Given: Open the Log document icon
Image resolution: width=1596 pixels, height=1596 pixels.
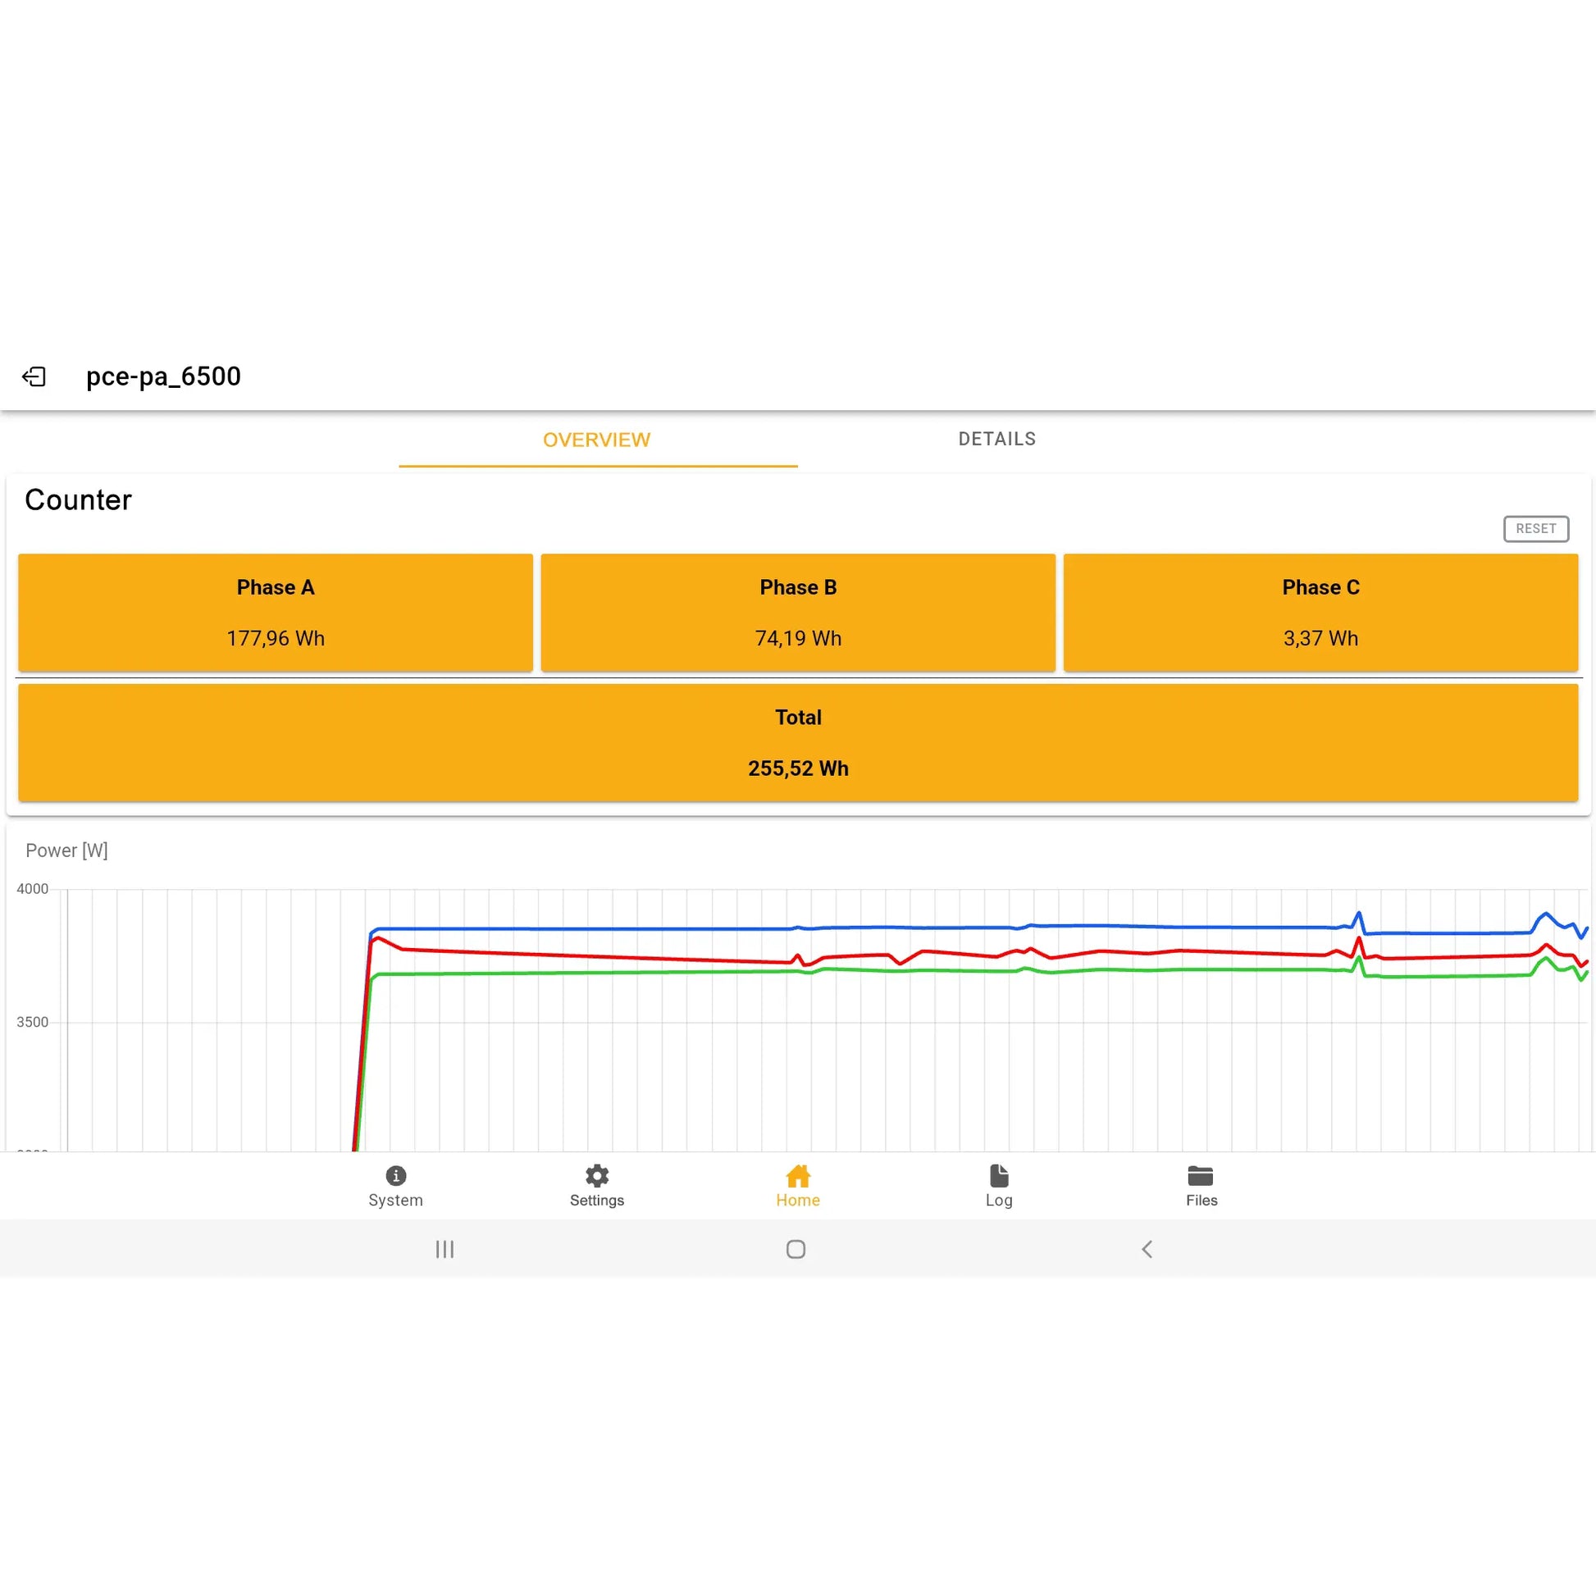Looking at the screenshot, I should pyautogui.click(x=999, y=1175).
